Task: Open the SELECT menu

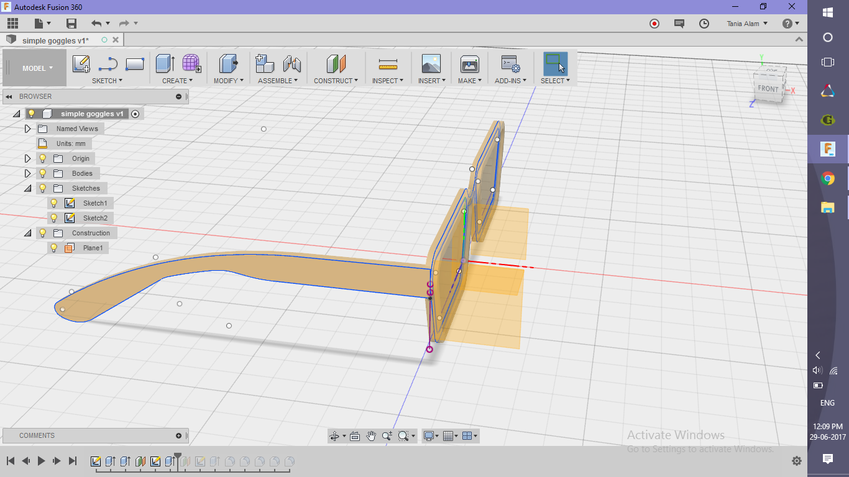Action: click(555, 81)
